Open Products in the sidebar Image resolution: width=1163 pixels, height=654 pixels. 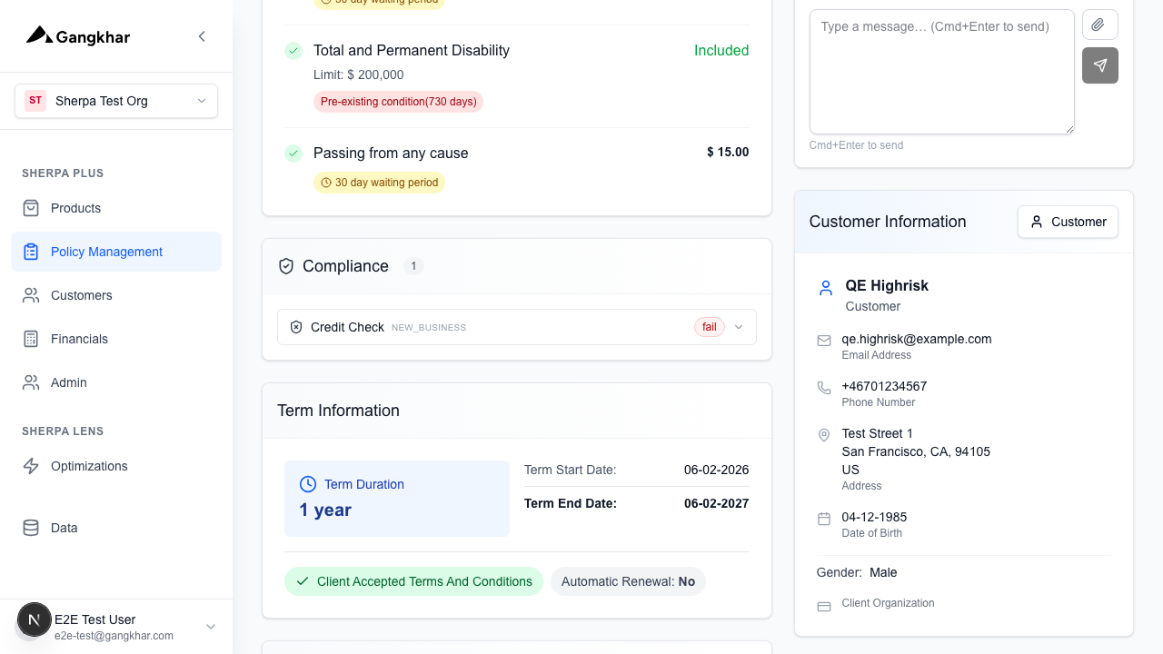coord(116,208)
